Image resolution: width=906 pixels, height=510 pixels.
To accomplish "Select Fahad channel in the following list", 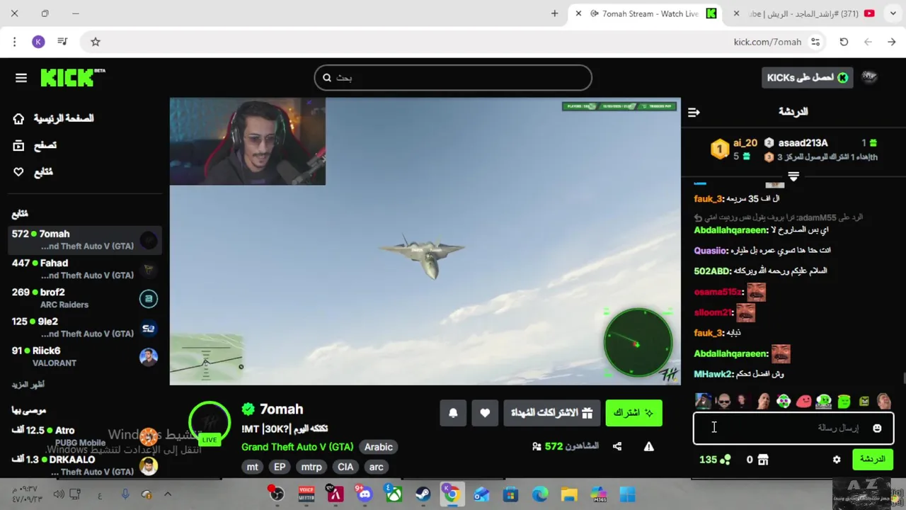I will 85,268.
